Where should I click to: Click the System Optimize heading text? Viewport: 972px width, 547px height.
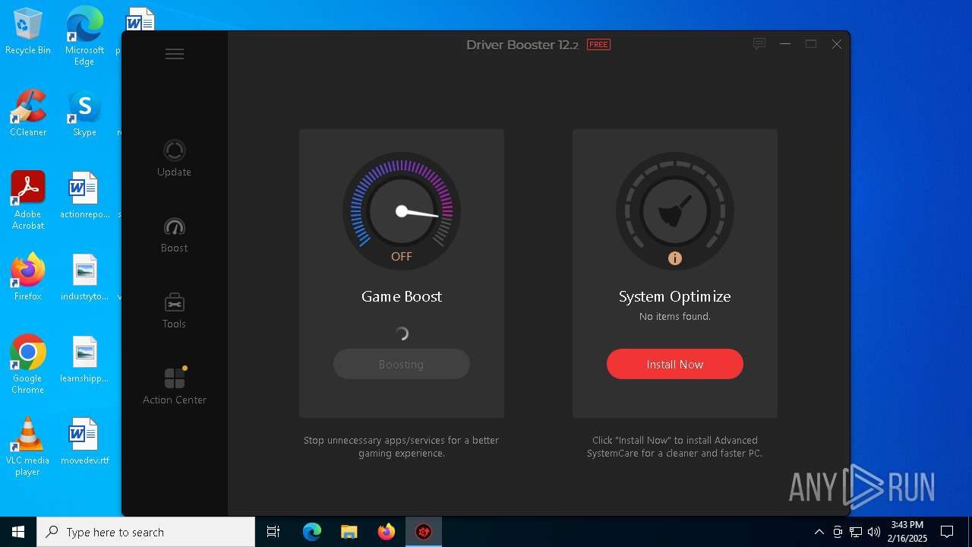pos(675,296)
